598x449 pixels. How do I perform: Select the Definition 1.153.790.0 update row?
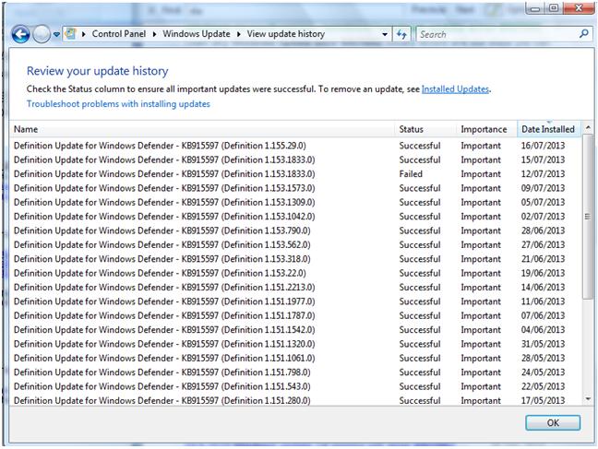[x=296, y=230]
